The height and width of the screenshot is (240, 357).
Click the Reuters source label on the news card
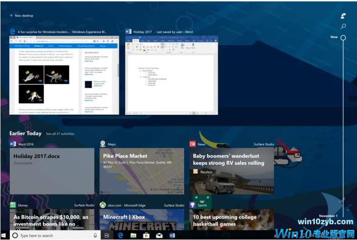(206, 172)
